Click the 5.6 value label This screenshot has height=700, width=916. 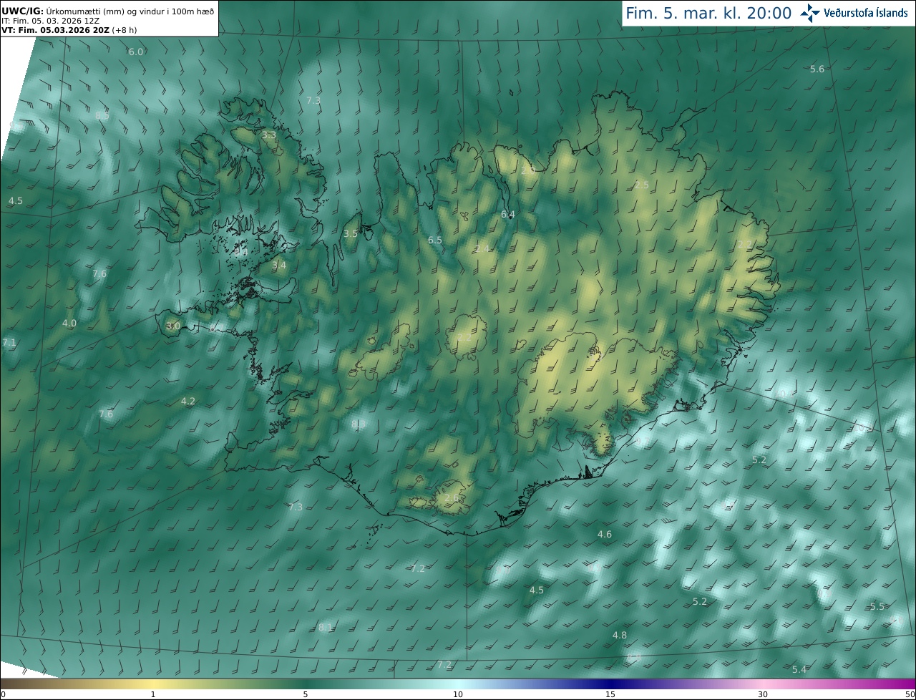point(817,69)
